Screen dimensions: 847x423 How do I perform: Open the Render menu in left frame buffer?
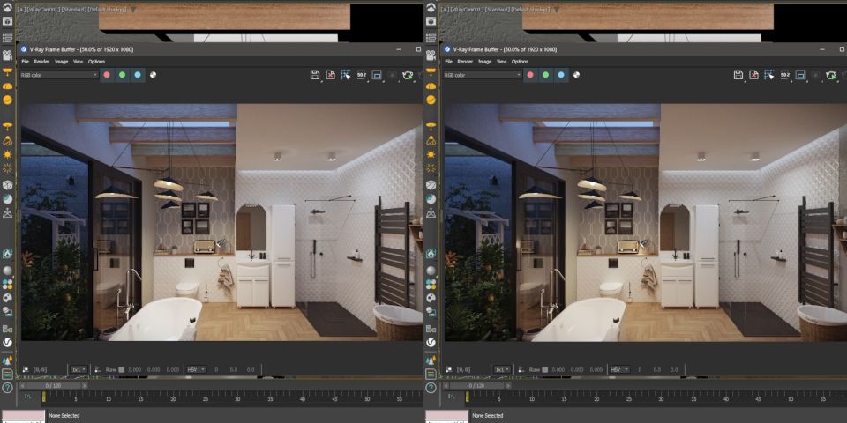click(41, 62)
